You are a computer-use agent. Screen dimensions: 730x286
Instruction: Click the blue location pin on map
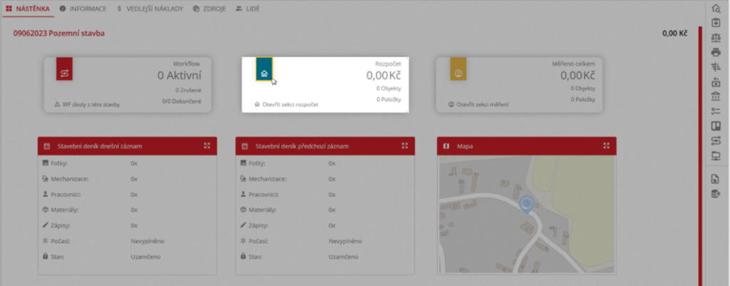(x=527, y=205)
